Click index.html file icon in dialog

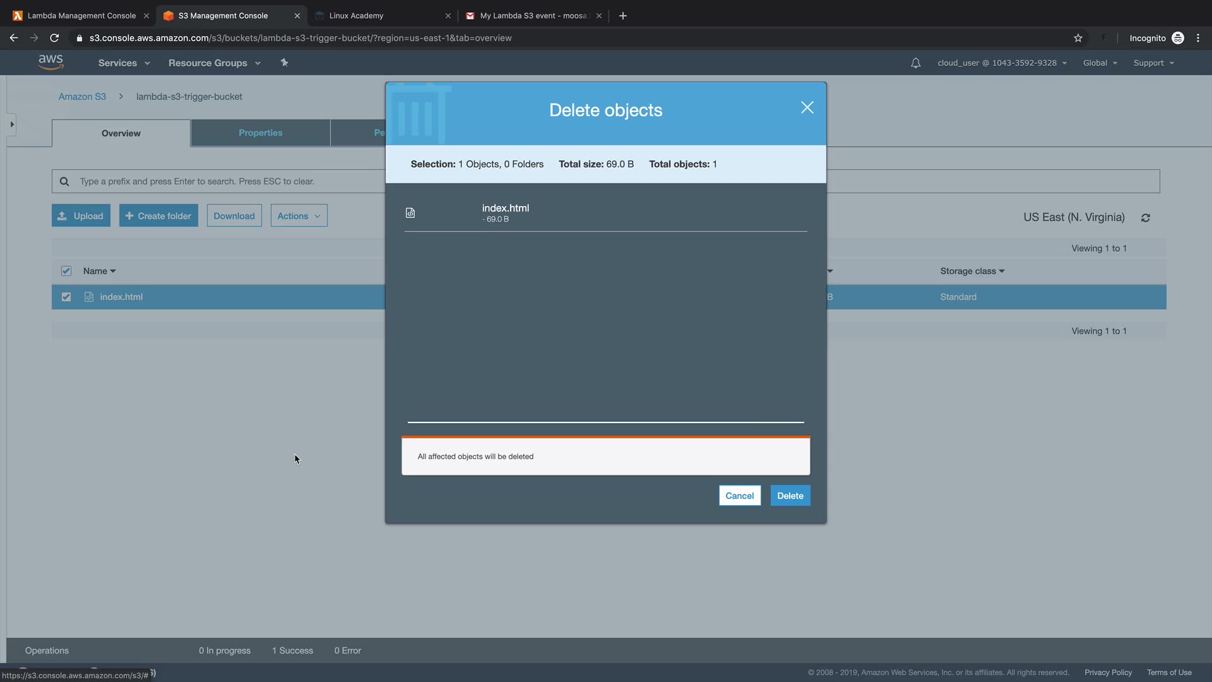click(410, 213)
